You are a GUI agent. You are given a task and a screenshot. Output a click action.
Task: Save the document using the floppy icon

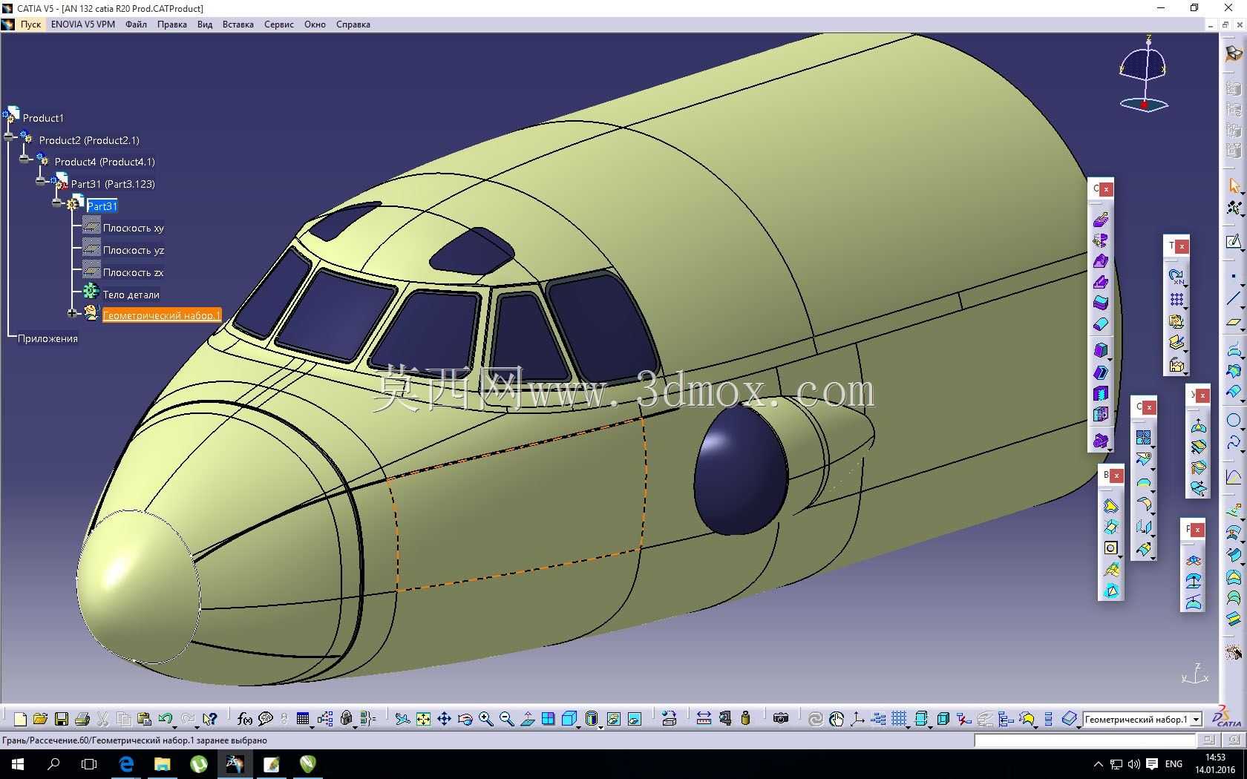pyautogui.click(x=62, y=719)
